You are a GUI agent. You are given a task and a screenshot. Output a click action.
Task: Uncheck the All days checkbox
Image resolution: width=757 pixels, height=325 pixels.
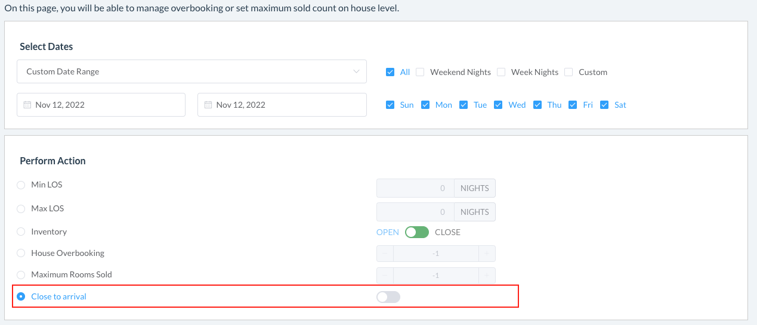click(x=390, y=72)
